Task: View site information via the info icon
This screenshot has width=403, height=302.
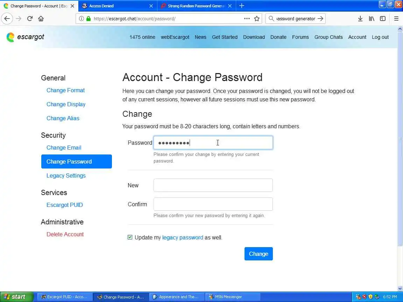Action: click(81, 19)
